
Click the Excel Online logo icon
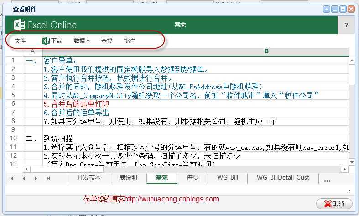pos(19,25)
